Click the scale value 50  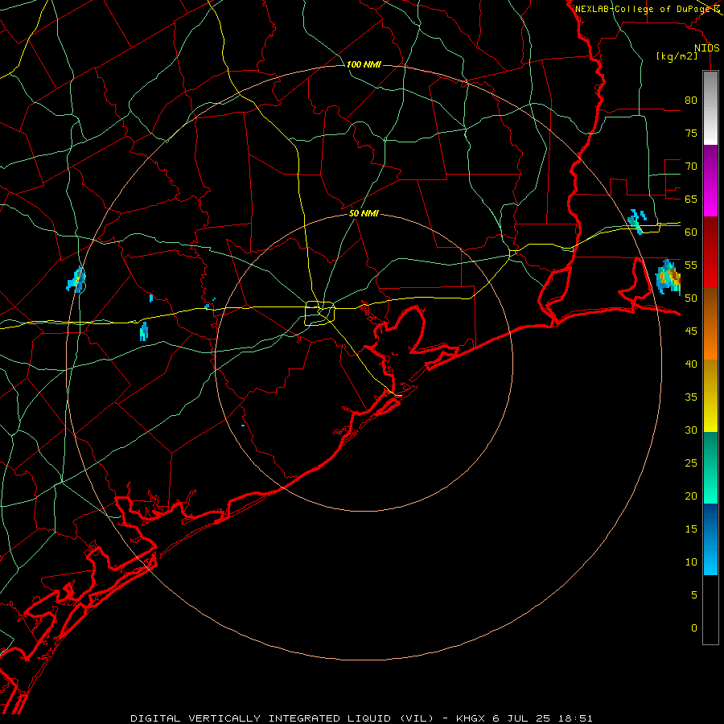(691, 298)
